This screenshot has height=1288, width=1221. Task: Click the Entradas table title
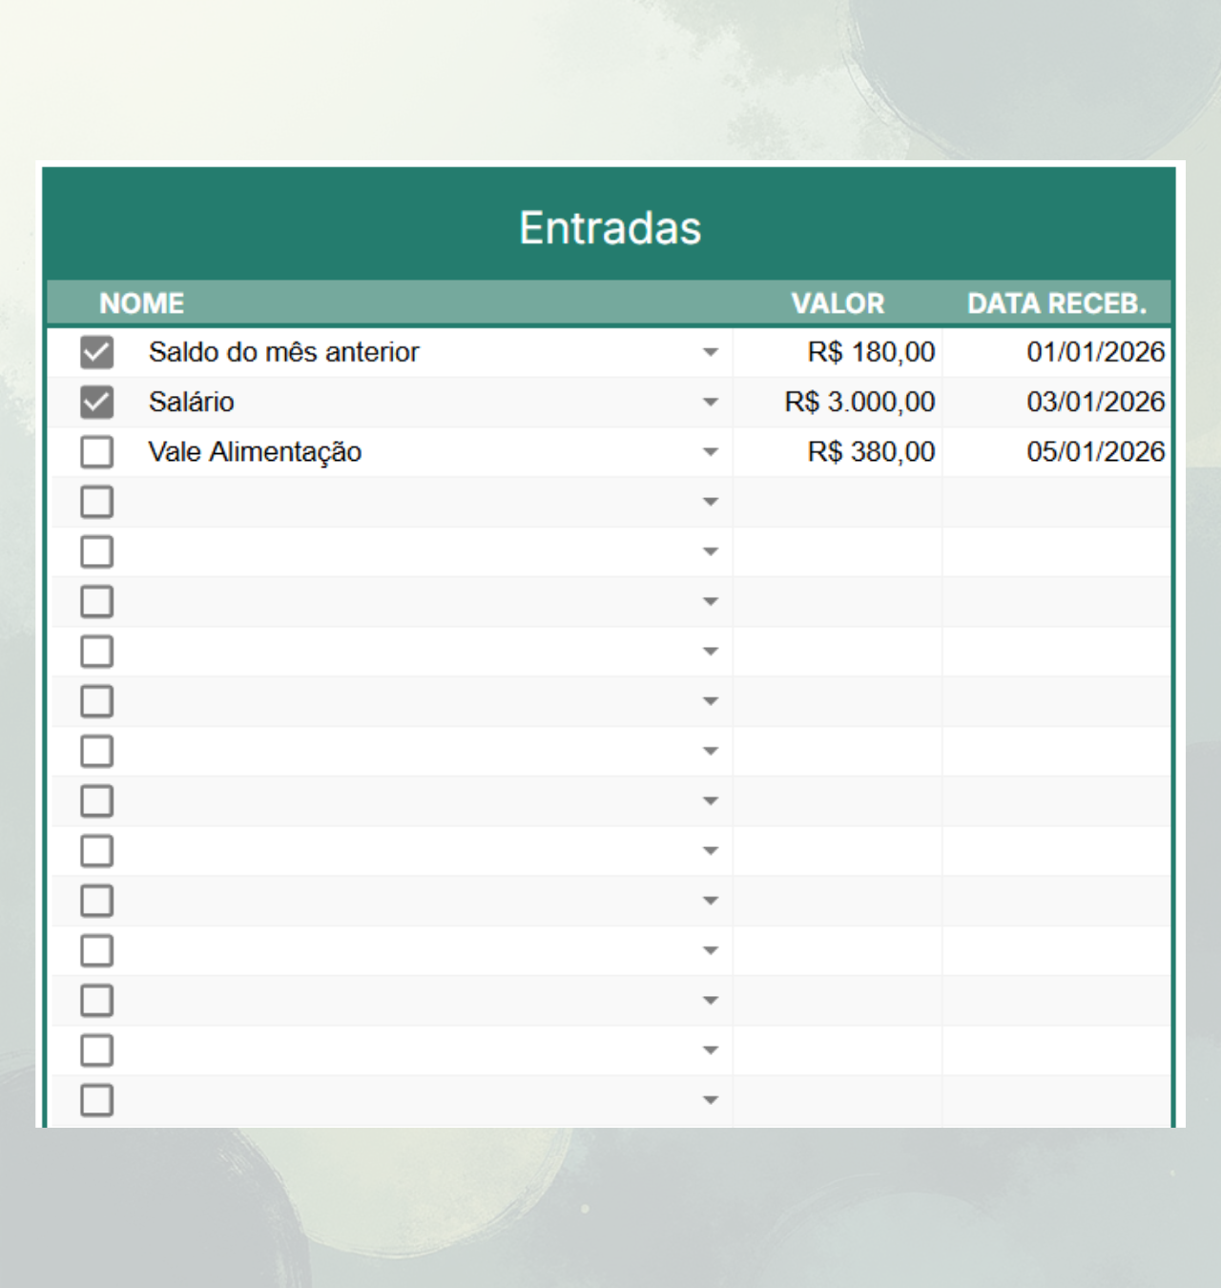click(x=610, y=228)
